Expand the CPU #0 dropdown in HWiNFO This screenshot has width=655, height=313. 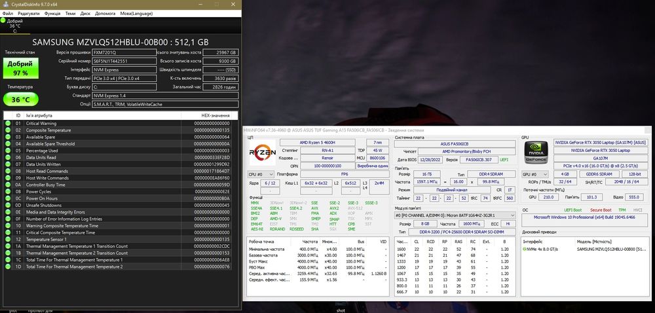[261, 174]
